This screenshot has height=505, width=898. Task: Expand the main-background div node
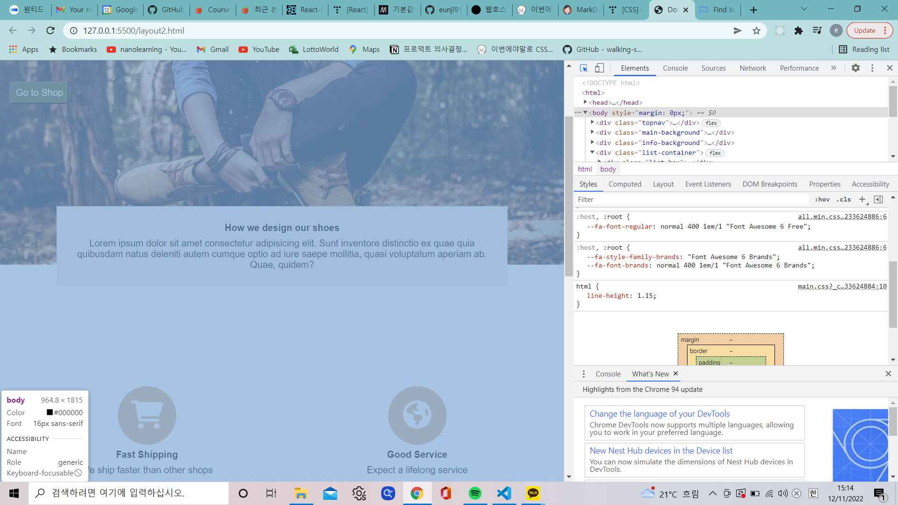[592, 132]
